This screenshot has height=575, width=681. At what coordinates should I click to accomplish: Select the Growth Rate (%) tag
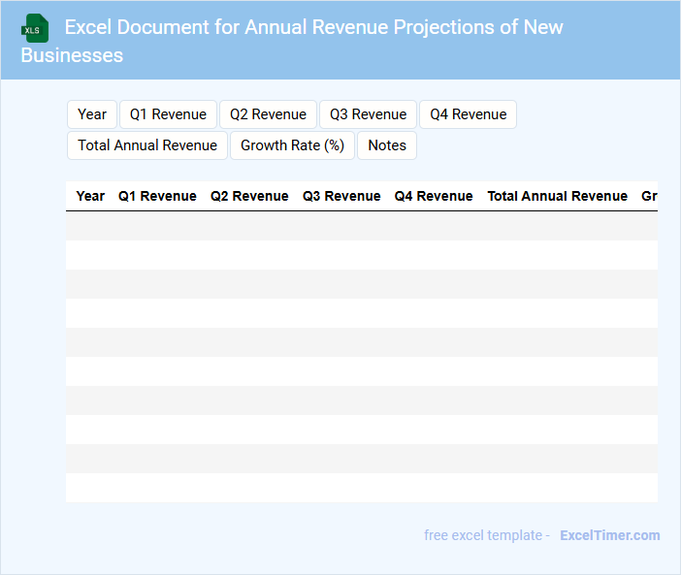pyautogui.click(x=292, y=145)
